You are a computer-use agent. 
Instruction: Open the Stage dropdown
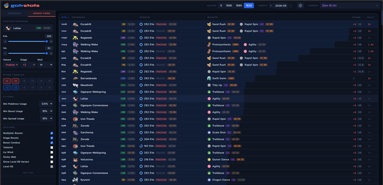(28, 65)
